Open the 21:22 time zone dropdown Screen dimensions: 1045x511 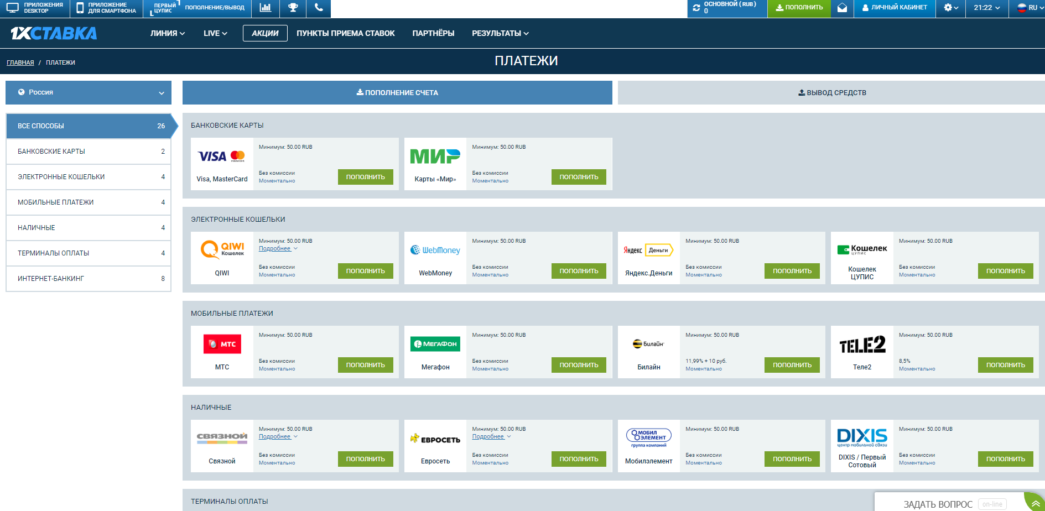coord(987,8)
